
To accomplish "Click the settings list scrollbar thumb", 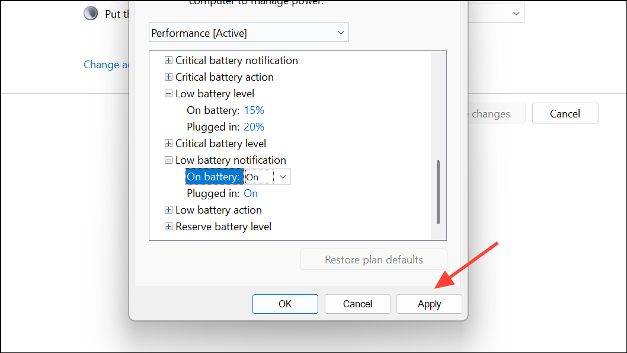I will (439, 192).
